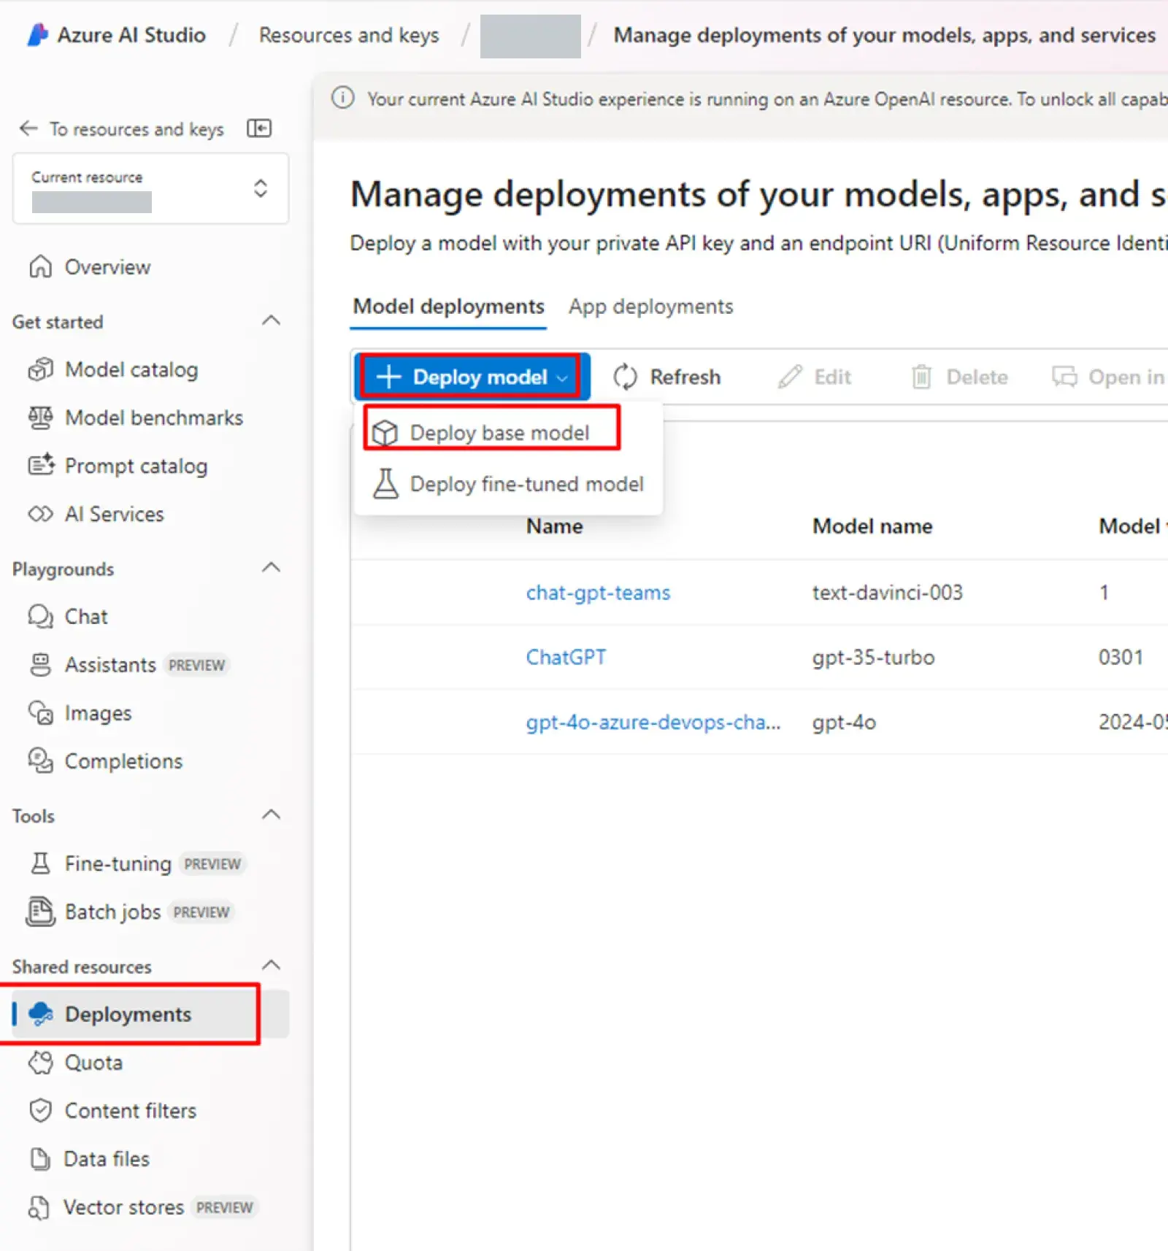The image size is (1168, 1251).
Task: Open Overview in the sidebar
Action: click(x=107, y=267)
